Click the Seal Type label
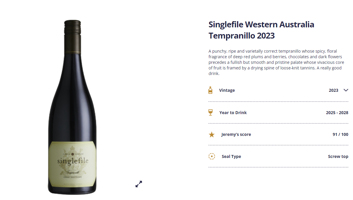 coord(231,156)
